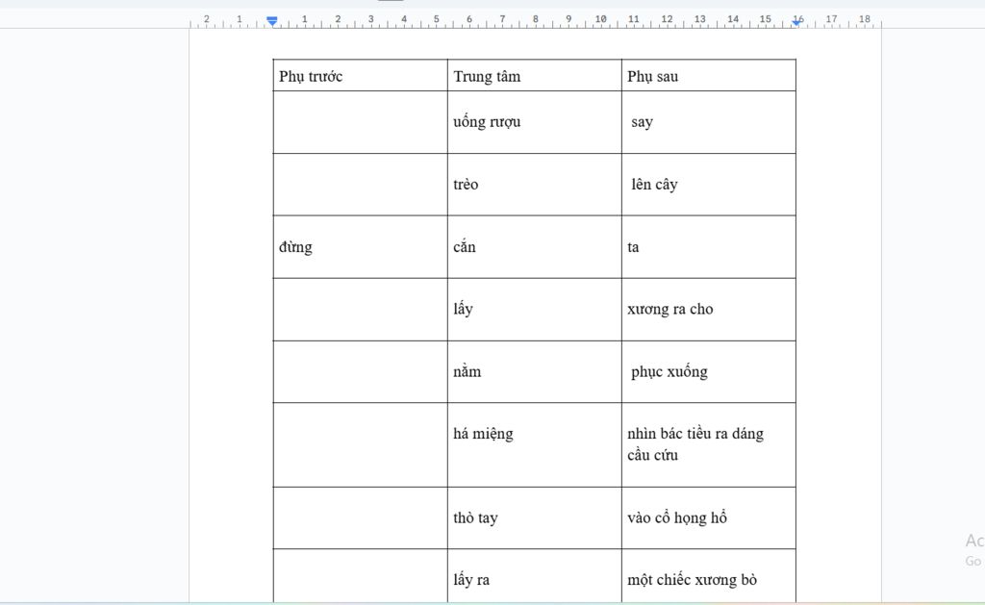Click the "lấy" cell in the center column

click(463, 310)
